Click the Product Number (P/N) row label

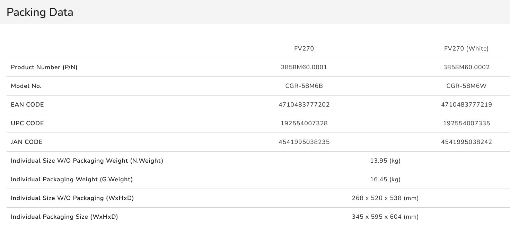click(44, 67)
